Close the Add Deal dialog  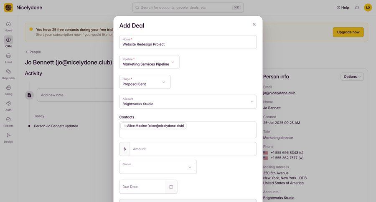pos(254,25)
